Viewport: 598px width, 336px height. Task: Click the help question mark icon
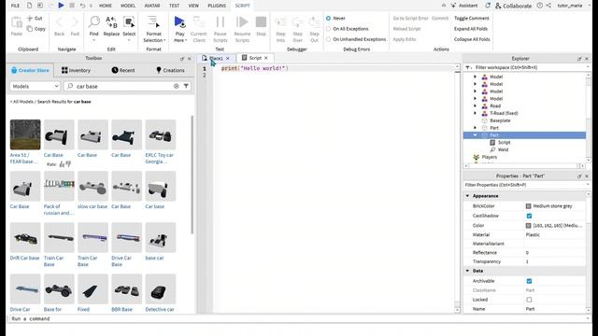click(540, 6)
